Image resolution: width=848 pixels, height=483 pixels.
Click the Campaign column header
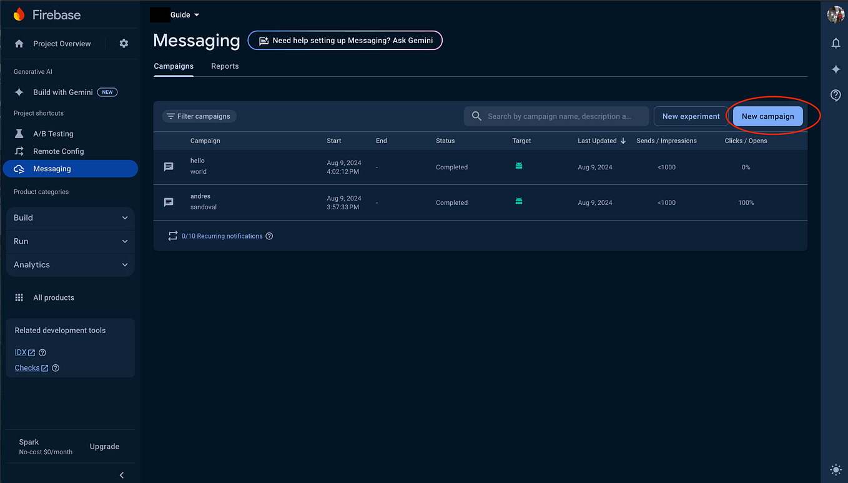click(x=205, y=141)
